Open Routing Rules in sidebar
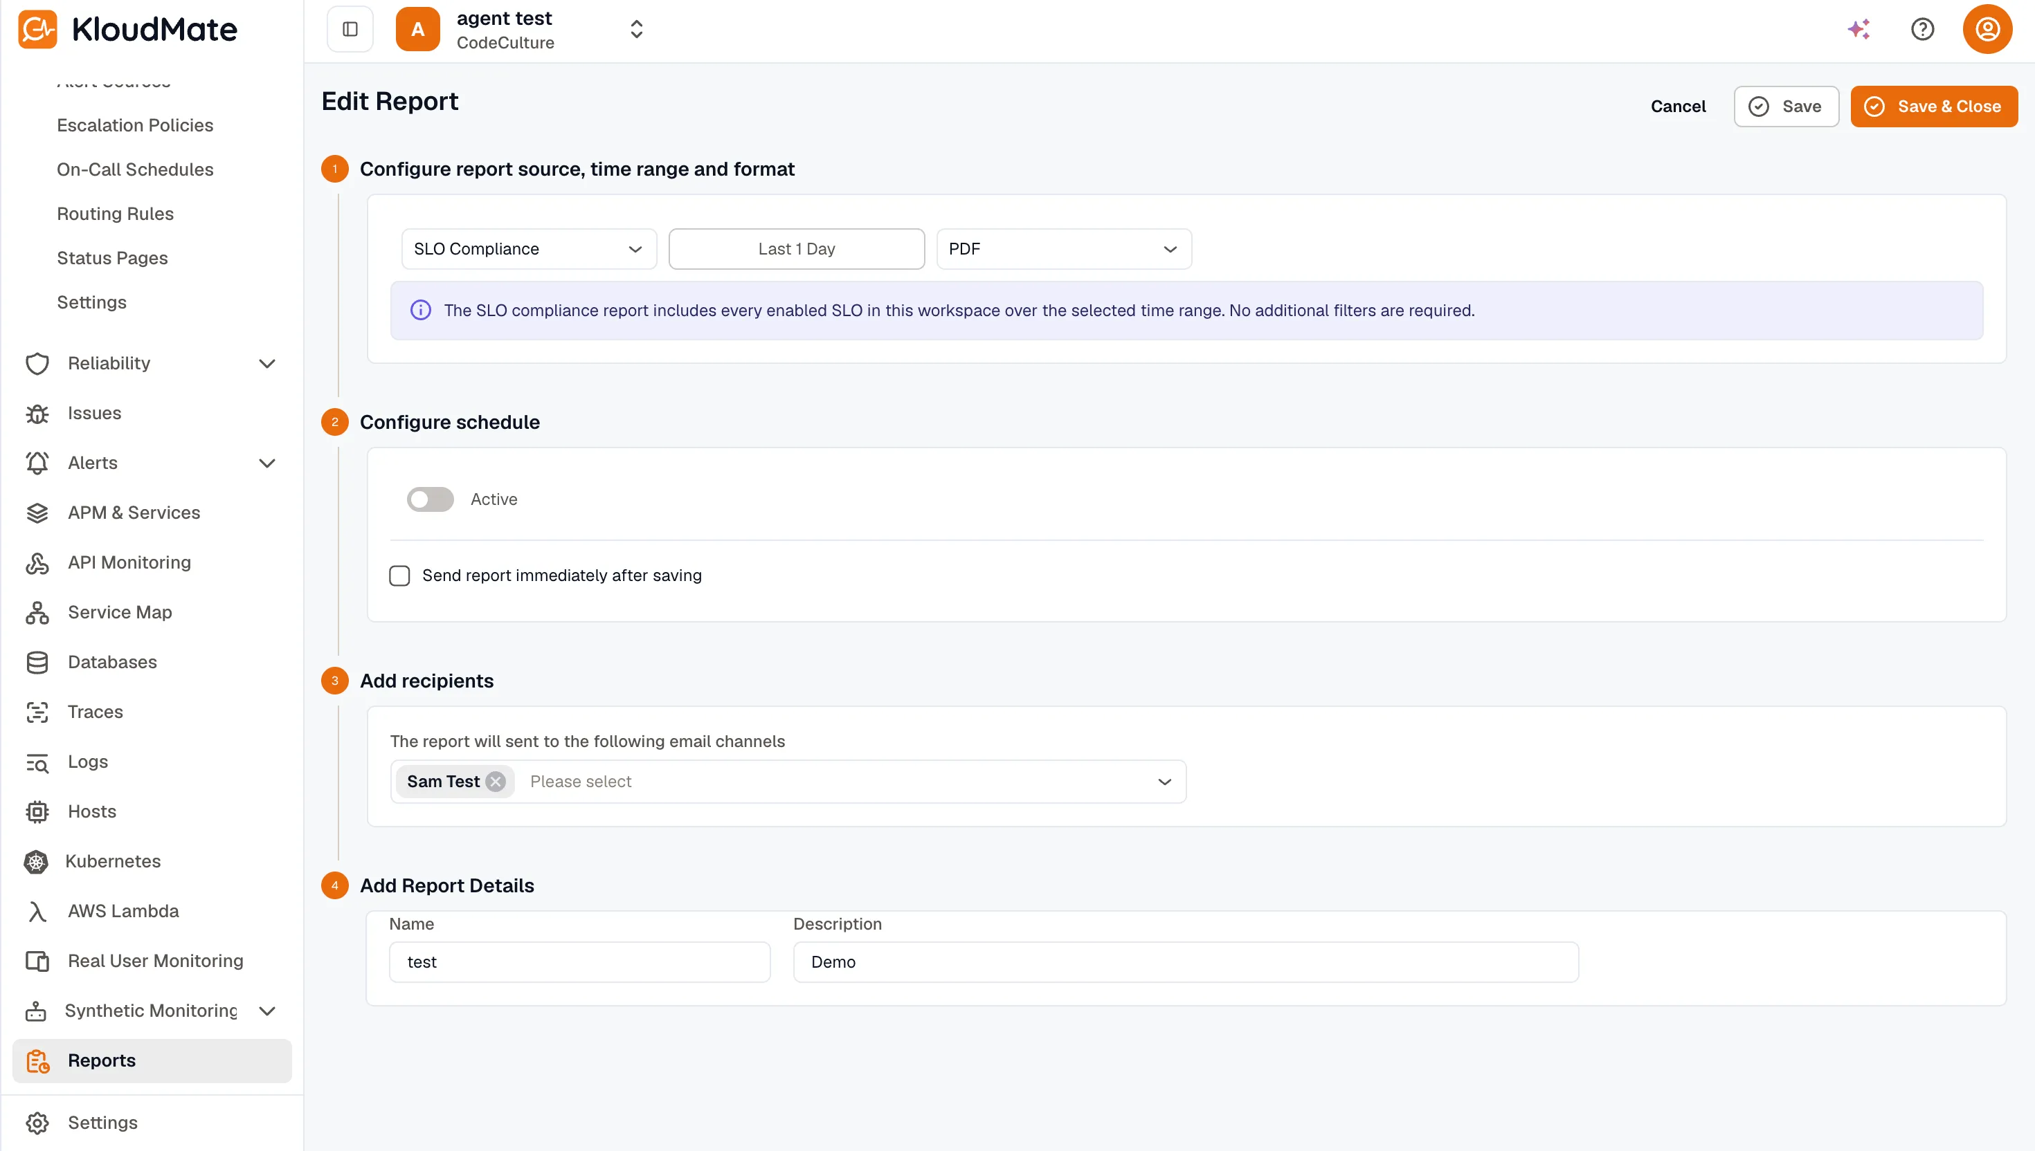The height and width of the screenshot is (1151, 2035). pyautogui.click(x=116, y=214)
